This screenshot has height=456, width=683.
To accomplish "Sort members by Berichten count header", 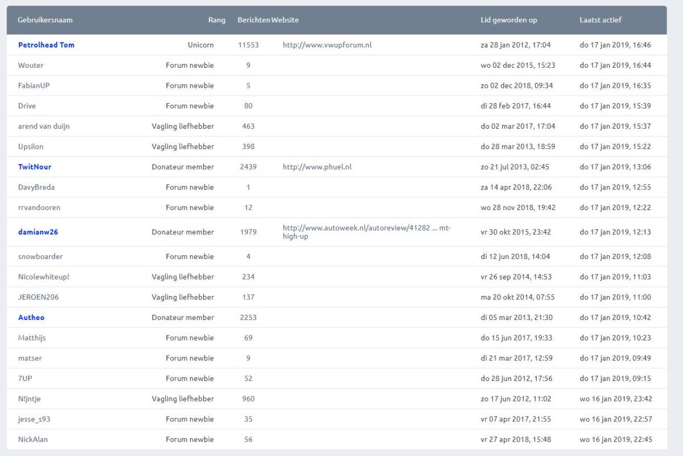I will pyautogui.click(x=253, y=20).
